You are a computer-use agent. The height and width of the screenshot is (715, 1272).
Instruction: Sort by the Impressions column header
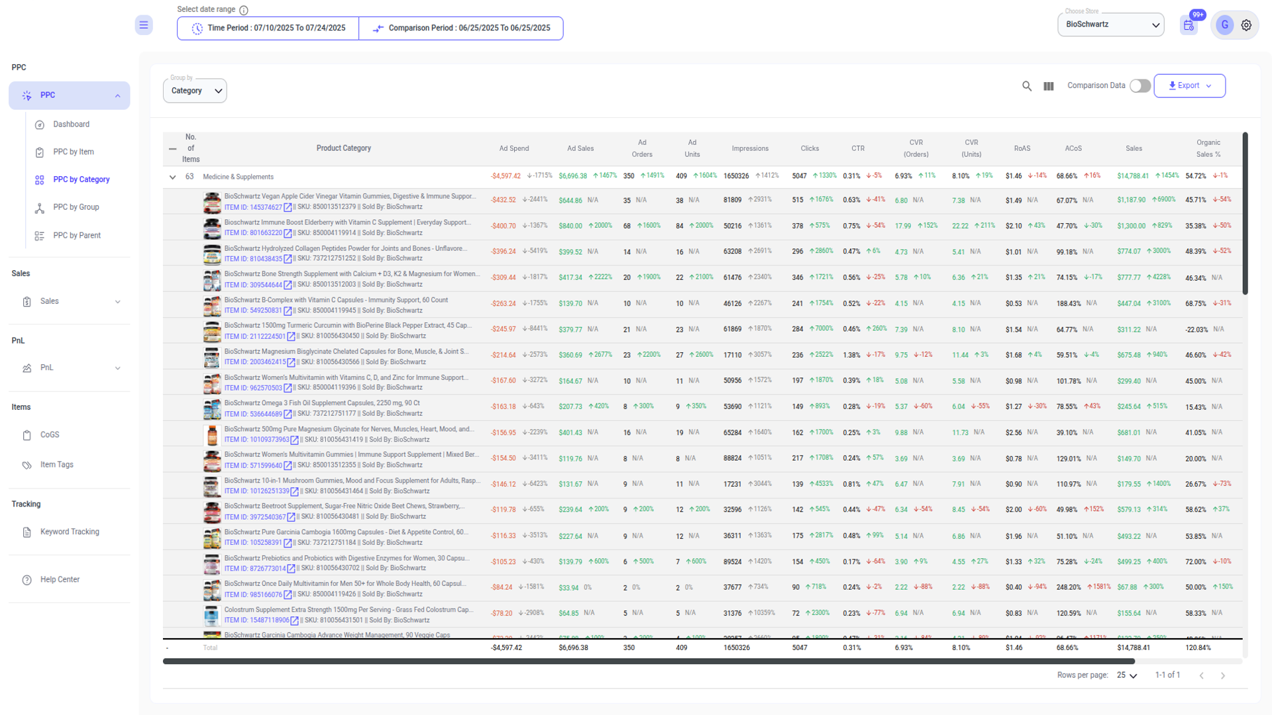[750, 149]
